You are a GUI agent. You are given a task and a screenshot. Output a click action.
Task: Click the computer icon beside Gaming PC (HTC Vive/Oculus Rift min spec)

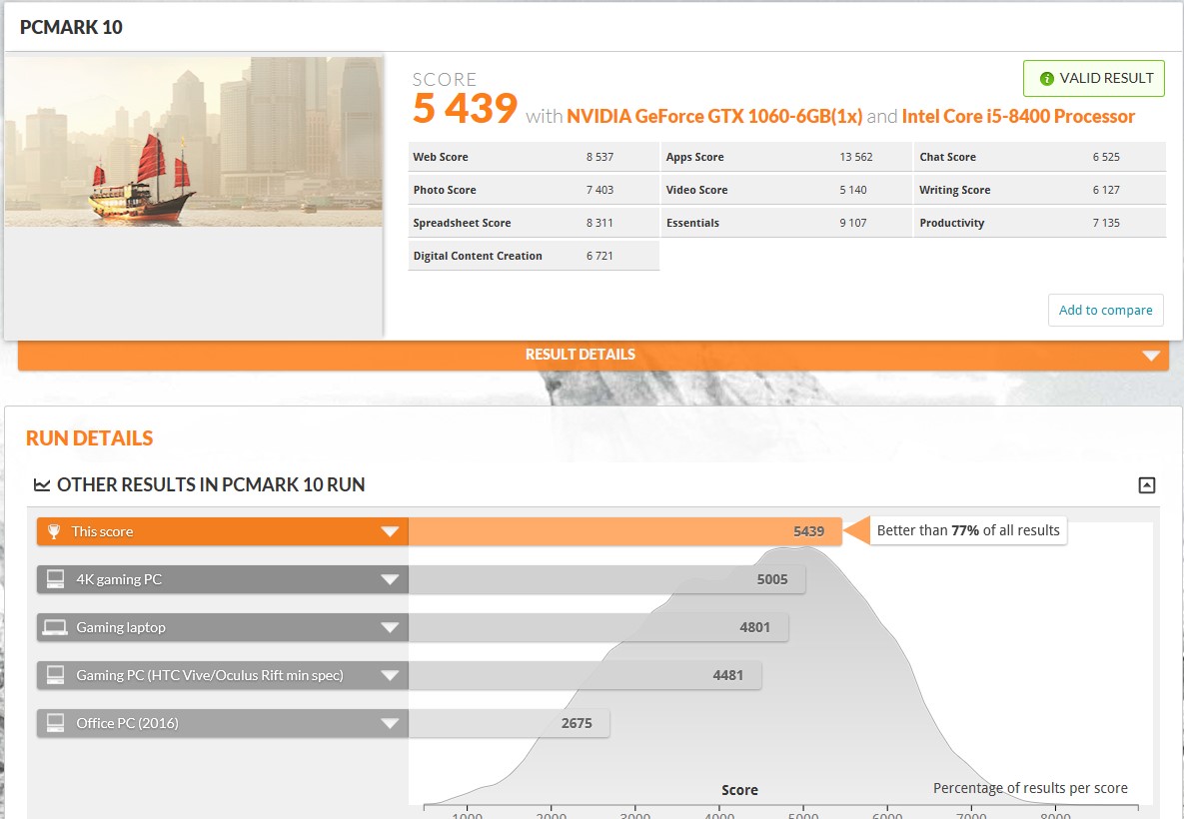tap(55, 675)
